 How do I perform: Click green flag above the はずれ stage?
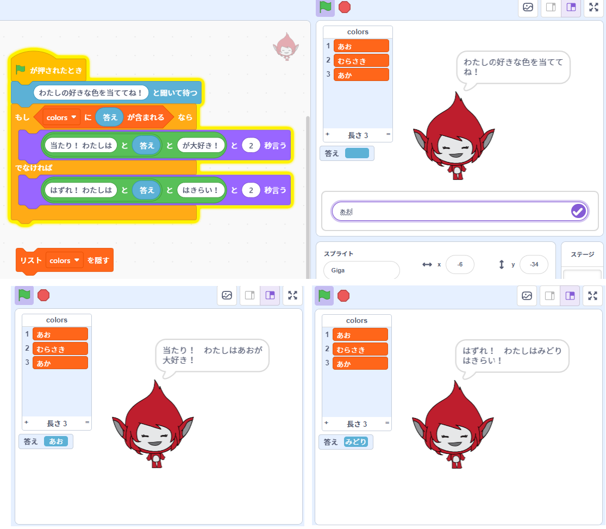click(x=324, y=296)
